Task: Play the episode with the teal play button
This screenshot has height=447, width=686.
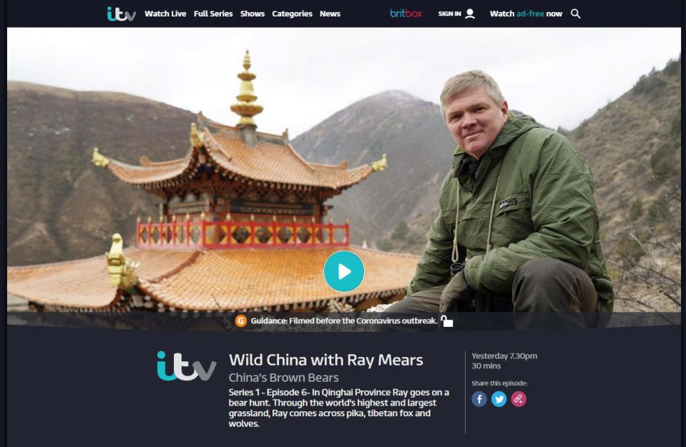Action: (344, 271)
